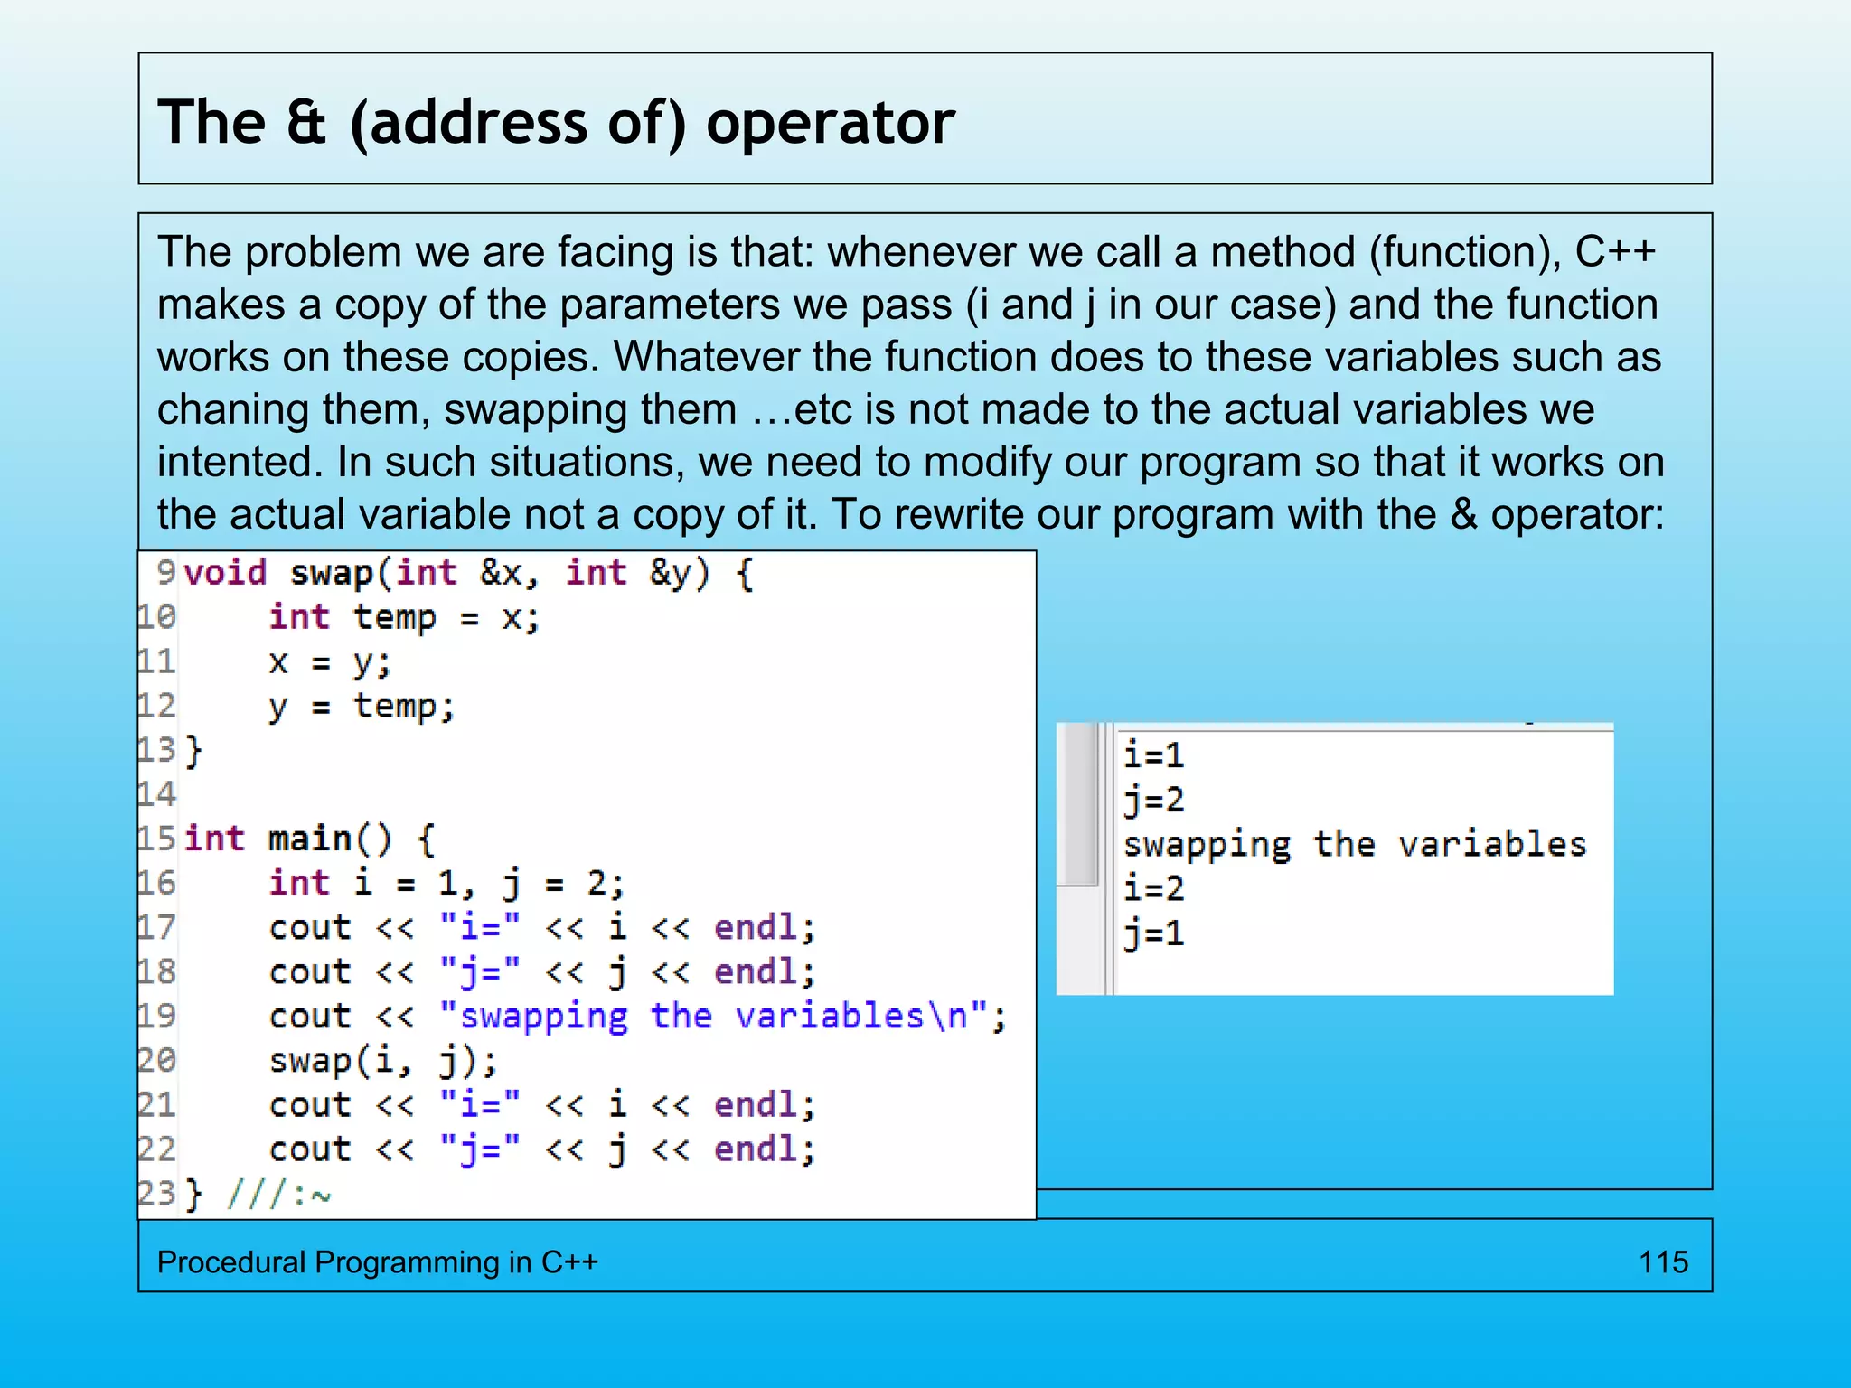Screen dimensions: 1851x1388
Task: Click the paragraph line starting 'chaning them, swapping'
Action: pos(876,409)
